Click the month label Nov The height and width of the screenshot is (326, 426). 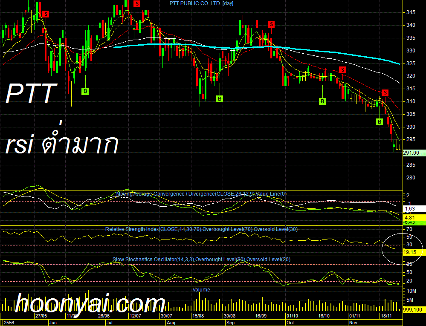tap(353, 323)
